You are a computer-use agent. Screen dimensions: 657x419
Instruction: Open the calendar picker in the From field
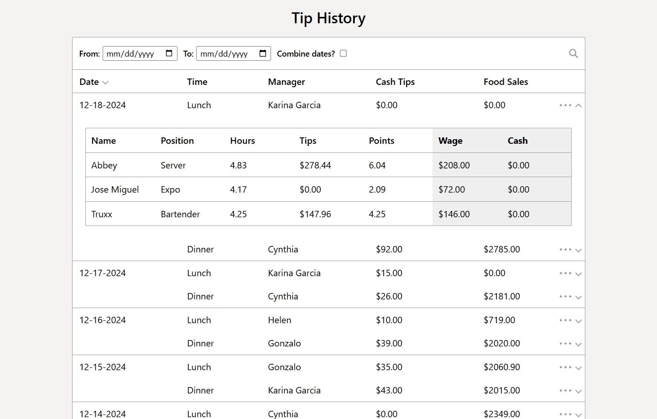169,53
